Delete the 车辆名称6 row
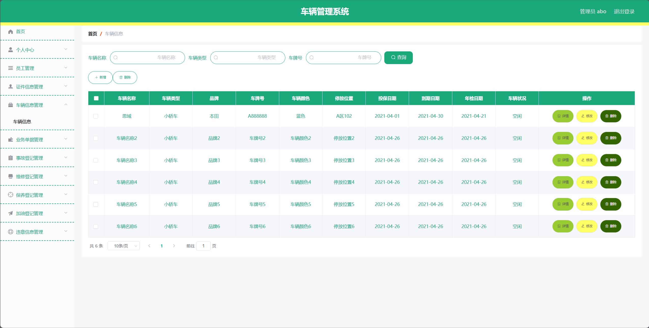649x328 pixels. click(611, 226)
